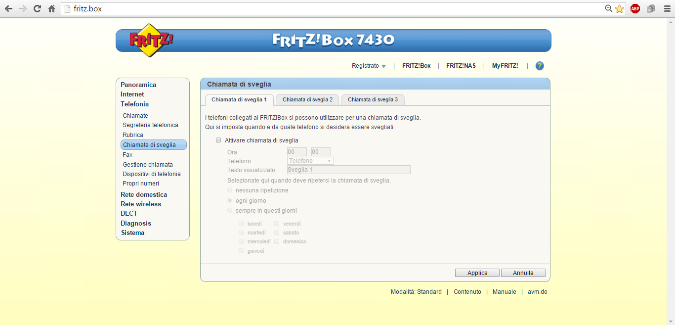Select the ogni giorno radio option
The height and width of the screenshot is (325, 675).
(230, 201)
